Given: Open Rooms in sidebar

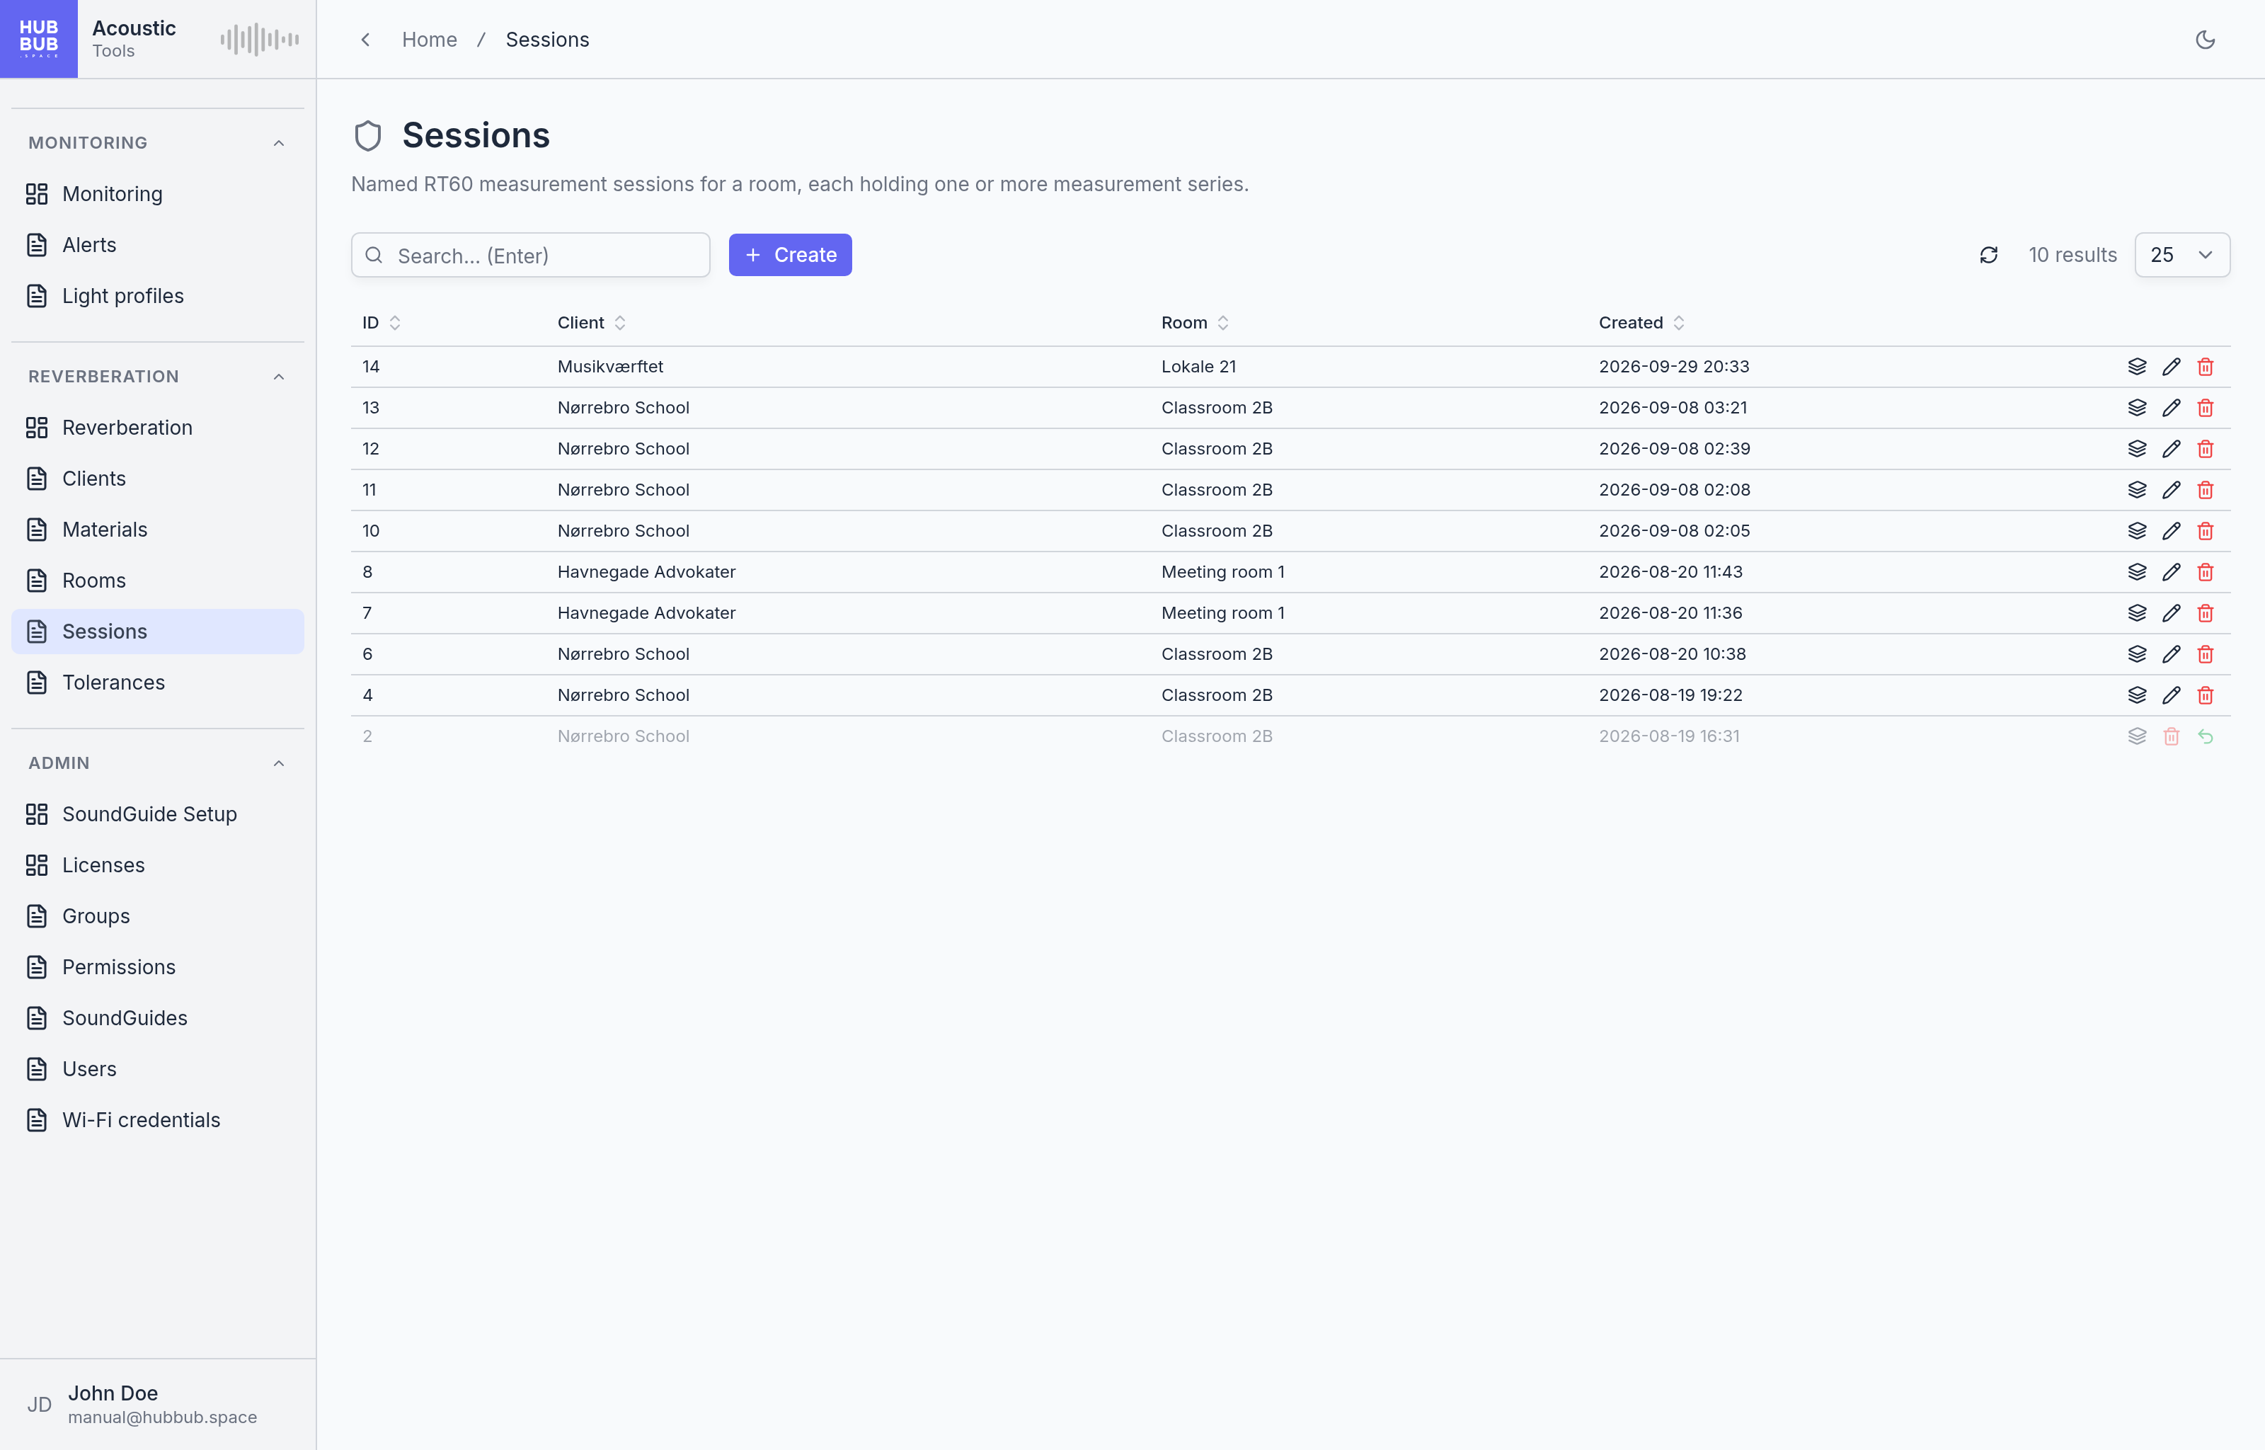Looking at the screenshot, I should point(157,581).
